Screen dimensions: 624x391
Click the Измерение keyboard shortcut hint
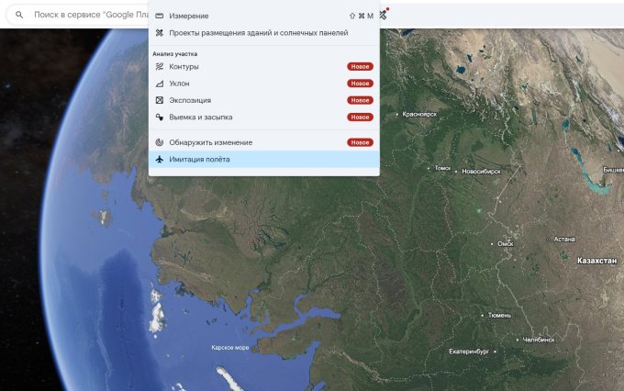362,16
